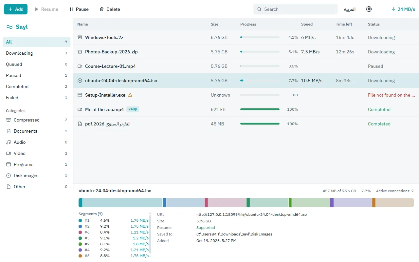Show Queued downloads
419x262 pixels.
36,64
